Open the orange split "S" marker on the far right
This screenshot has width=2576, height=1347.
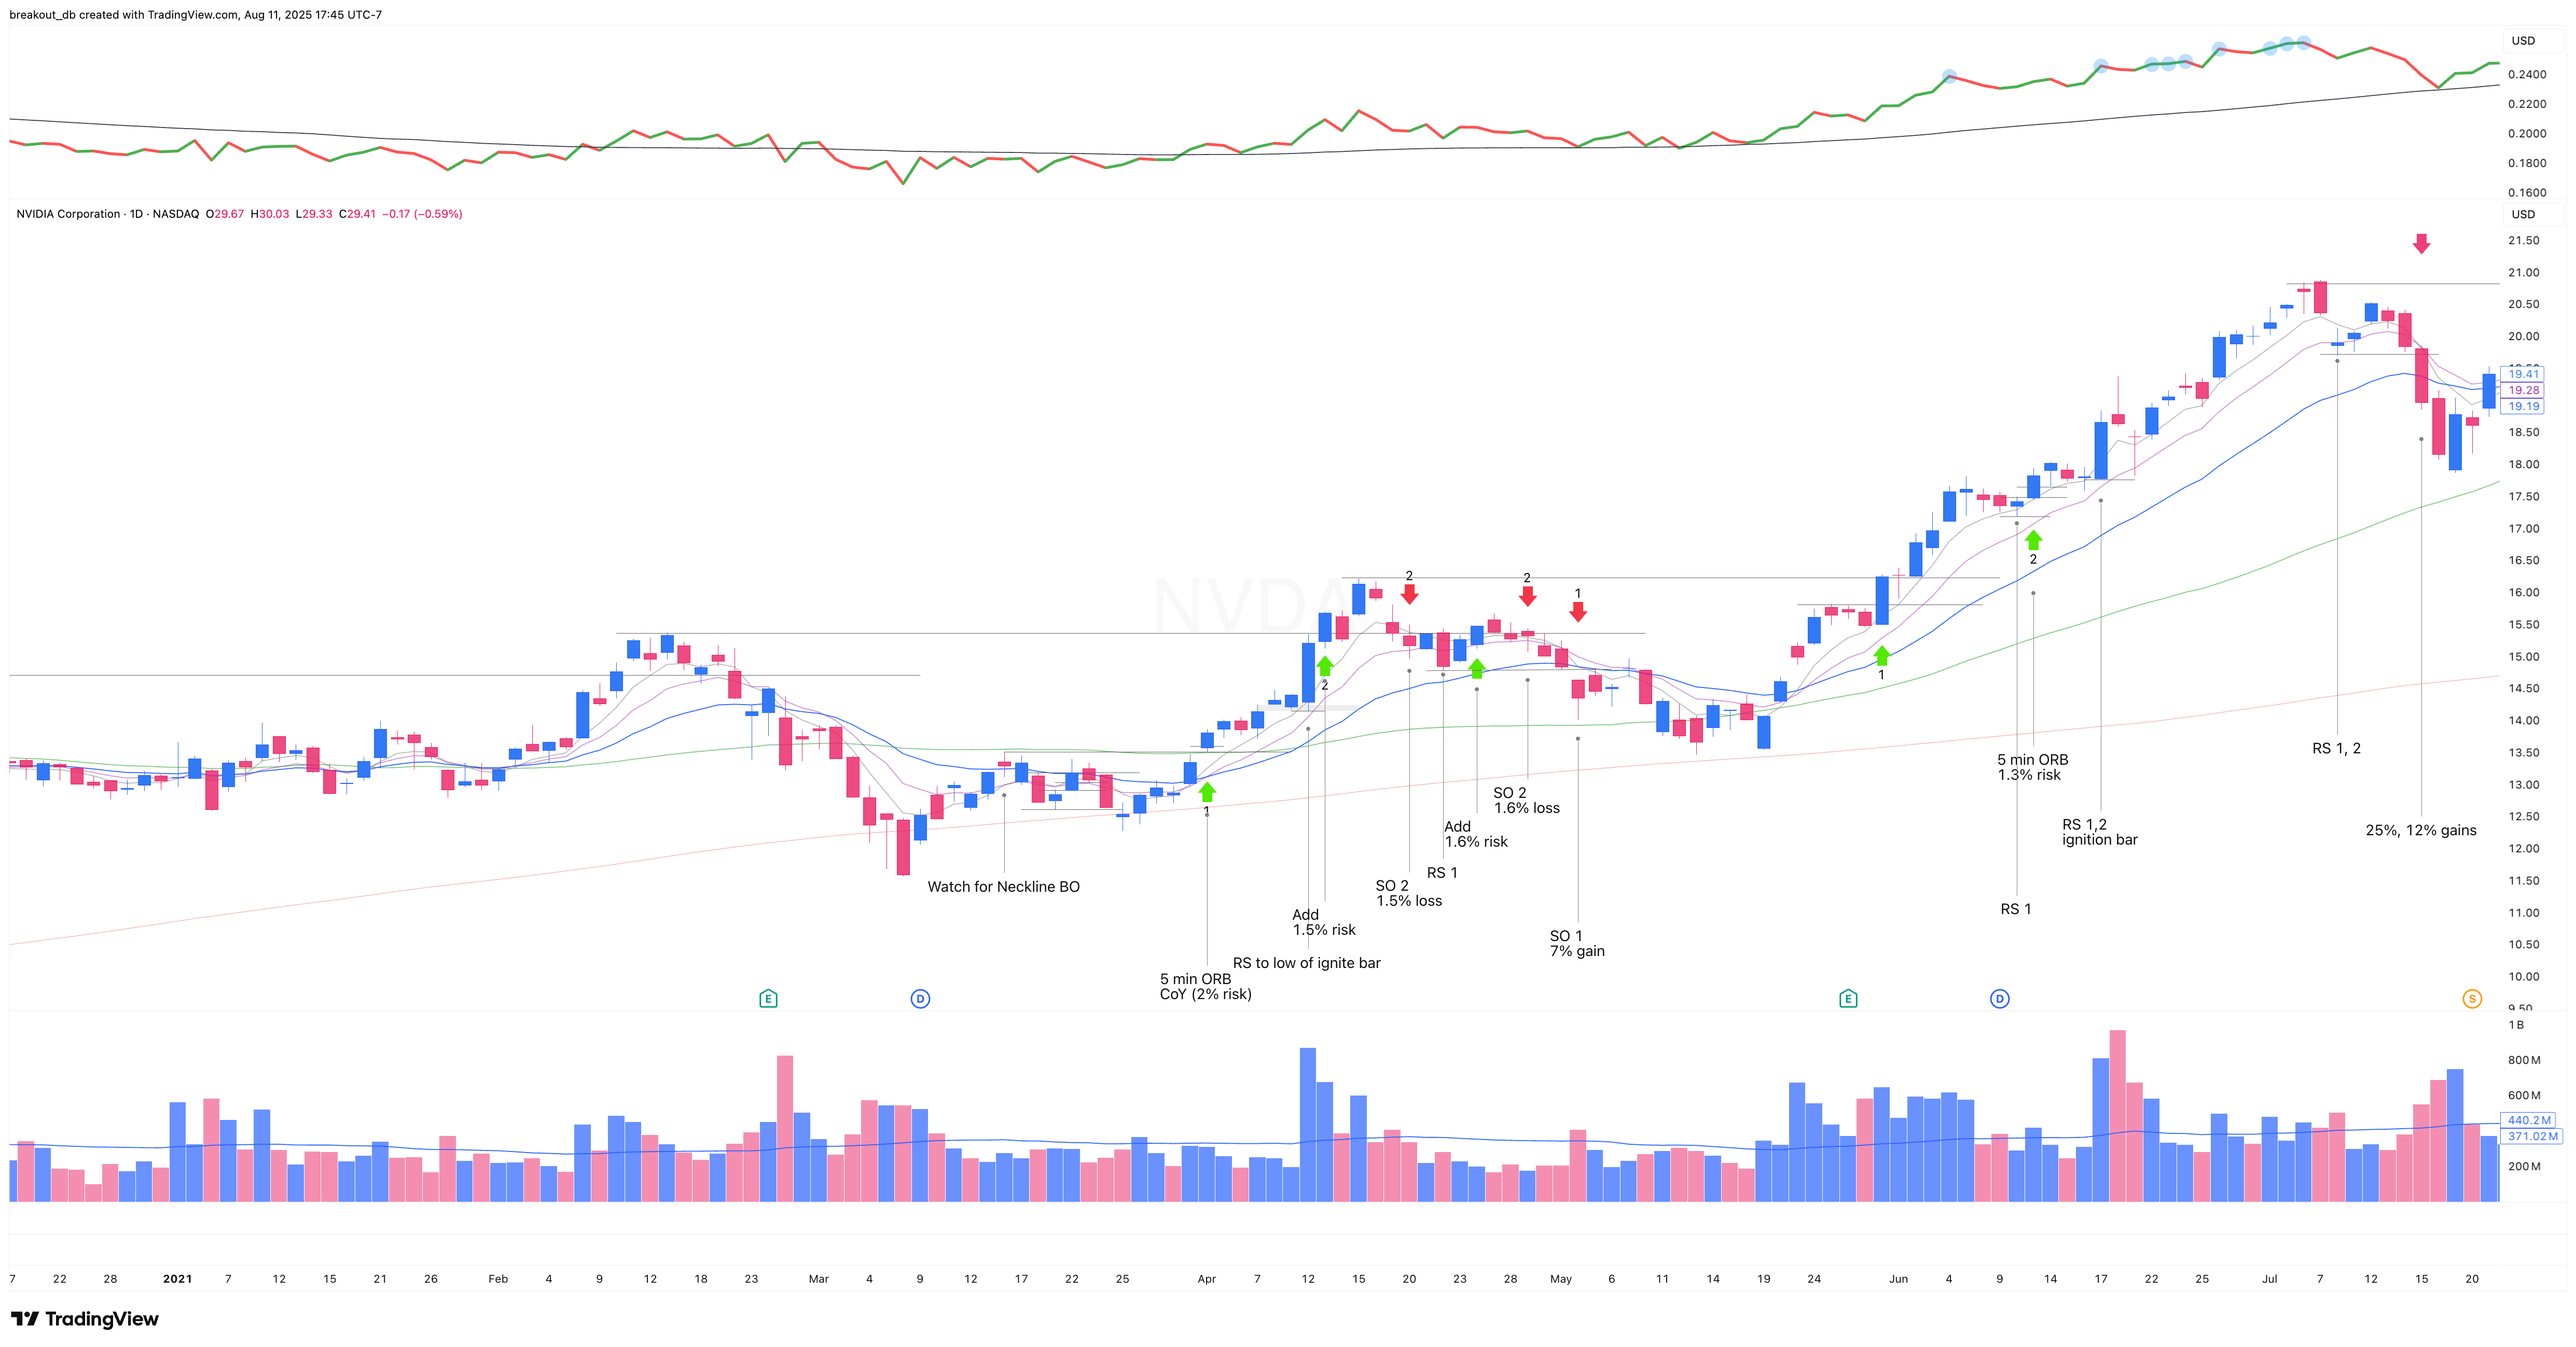click(x=2472, y=997)
